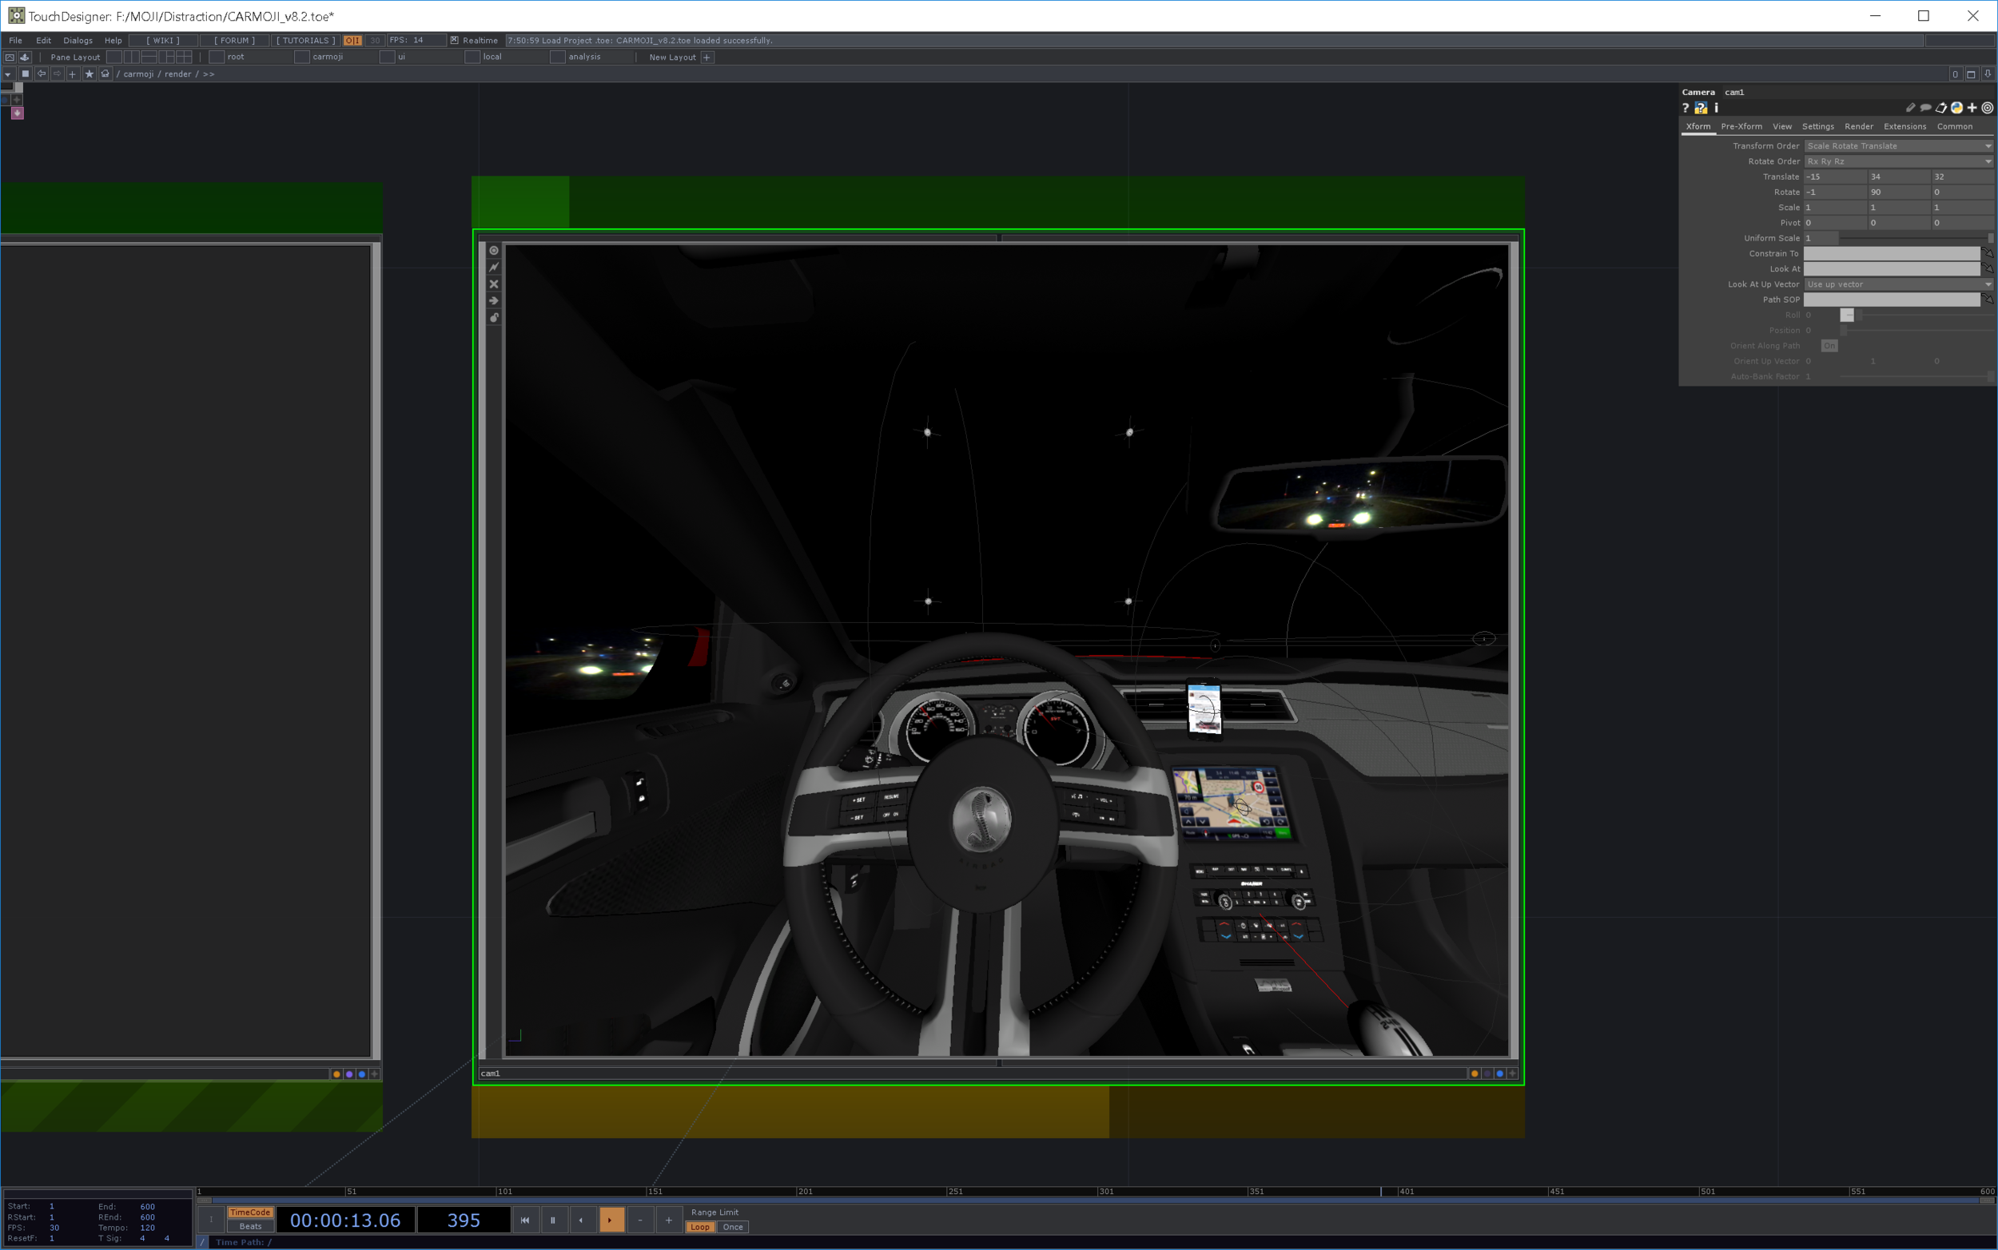Click the Translate X value field

click(1834, 177)
